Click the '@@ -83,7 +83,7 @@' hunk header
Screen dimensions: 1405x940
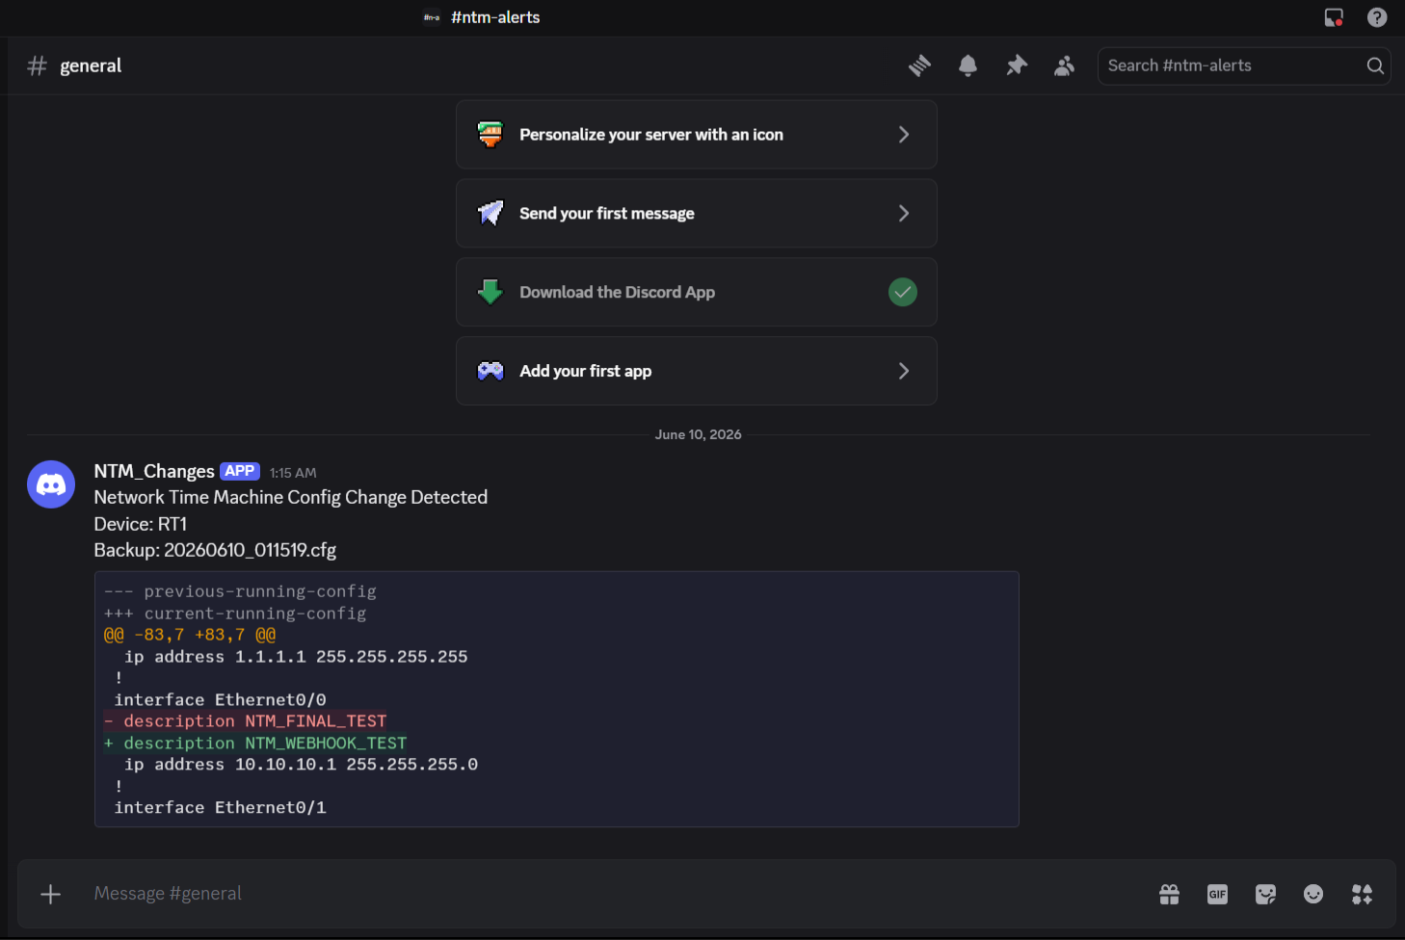pos(190,635)
